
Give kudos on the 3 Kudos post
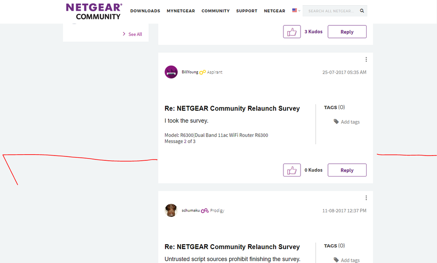coord(292,32)
